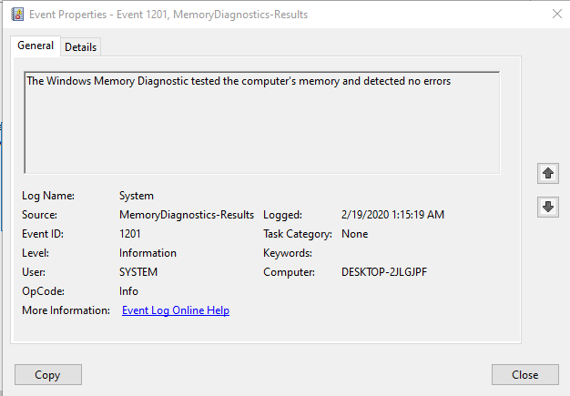Click the 'Level:' label
Screen dimensions: 570x396
click(x=36, y=253)
